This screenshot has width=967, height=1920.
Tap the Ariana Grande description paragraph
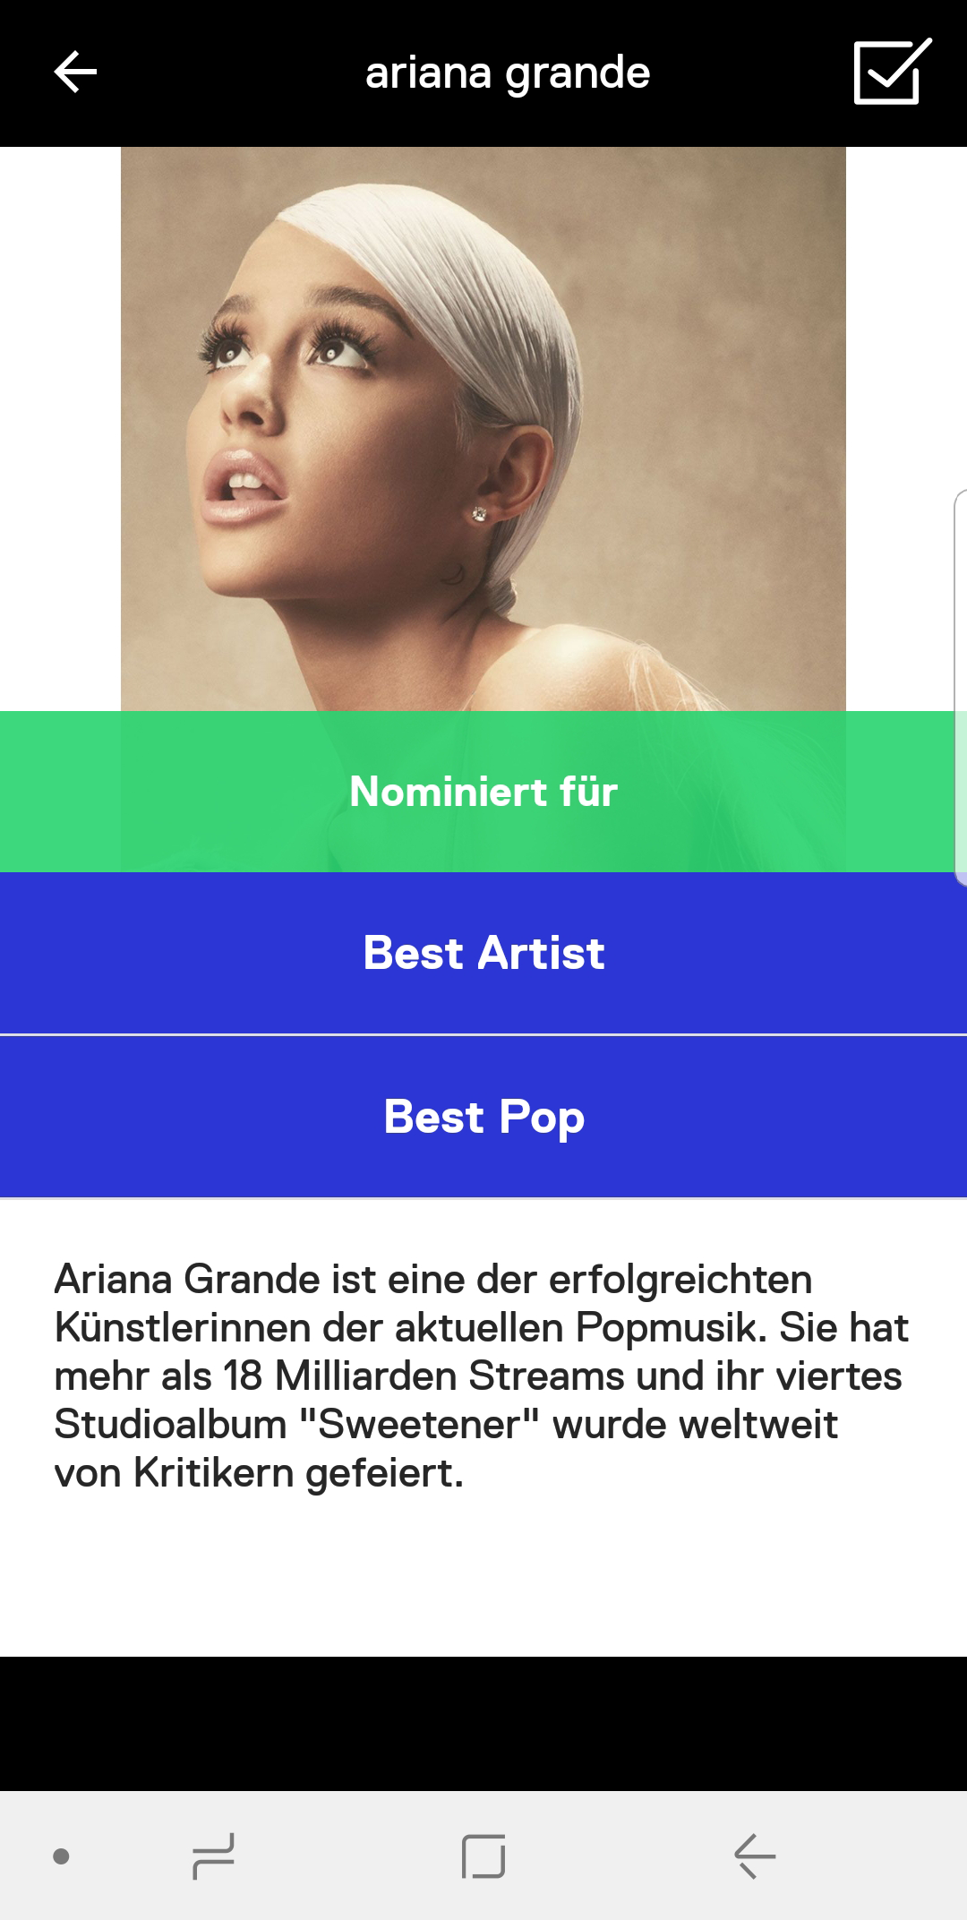coord(482,1376)
